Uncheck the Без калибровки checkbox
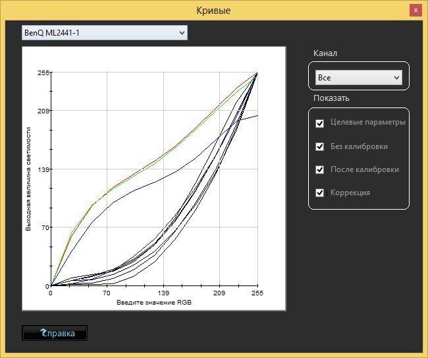Viewport: 428px width, 358px height. [319, 146]
